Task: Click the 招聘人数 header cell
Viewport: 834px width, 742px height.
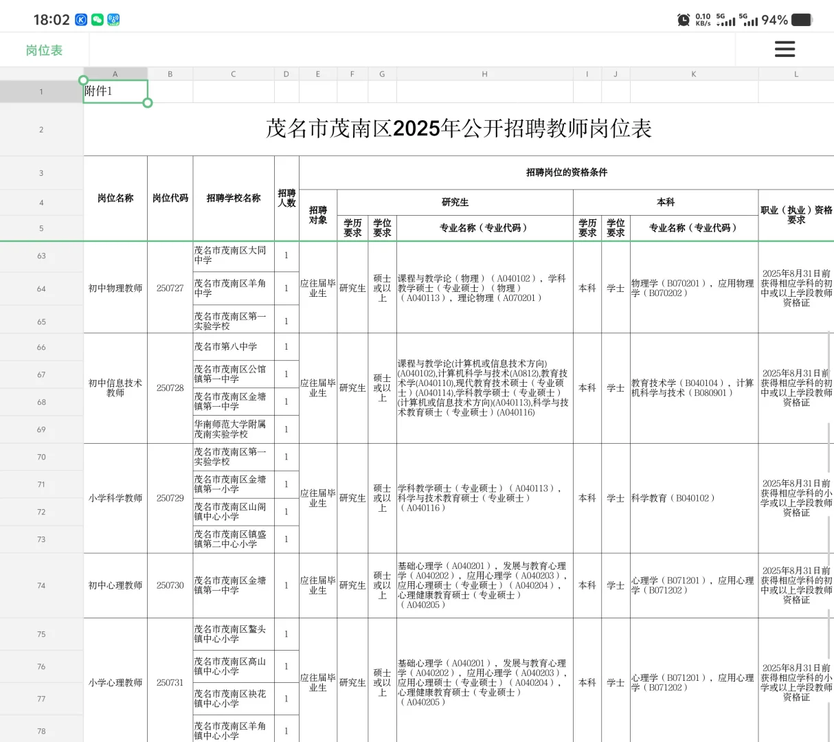Action: tap(286, 198)
